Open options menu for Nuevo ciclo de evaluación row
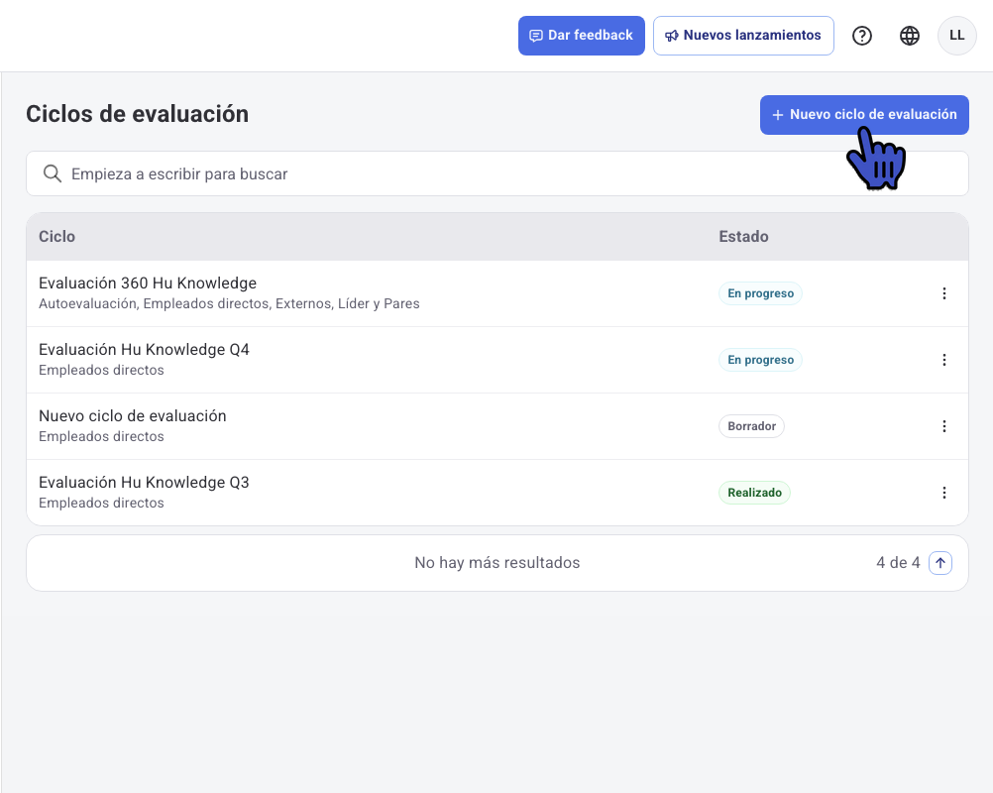 [x=944, y=426]
